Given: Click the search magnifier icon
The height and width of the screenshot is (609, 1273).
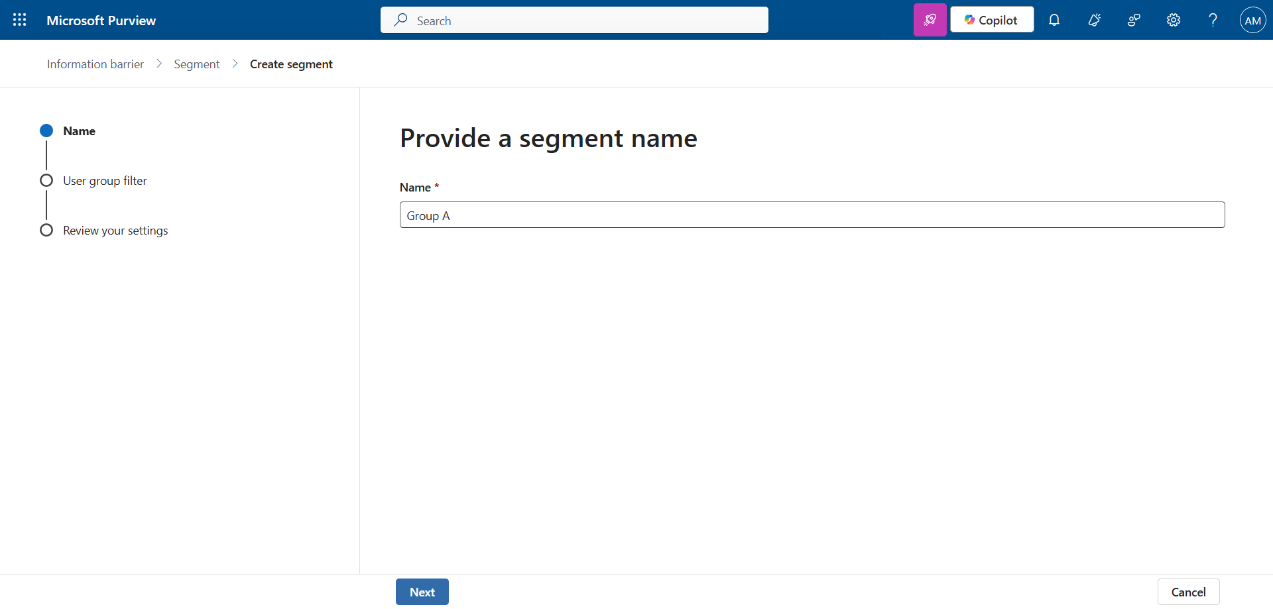Looking at the screenshot, I should [x=400, y=20].
